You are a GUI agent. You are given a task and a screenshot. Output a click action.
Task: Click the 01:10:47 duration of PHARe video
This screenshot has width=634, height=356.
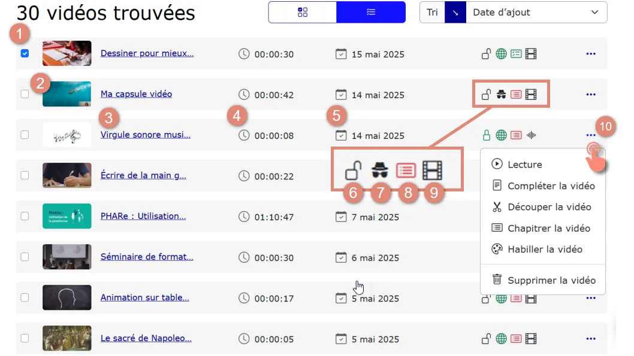pos(274,217)
